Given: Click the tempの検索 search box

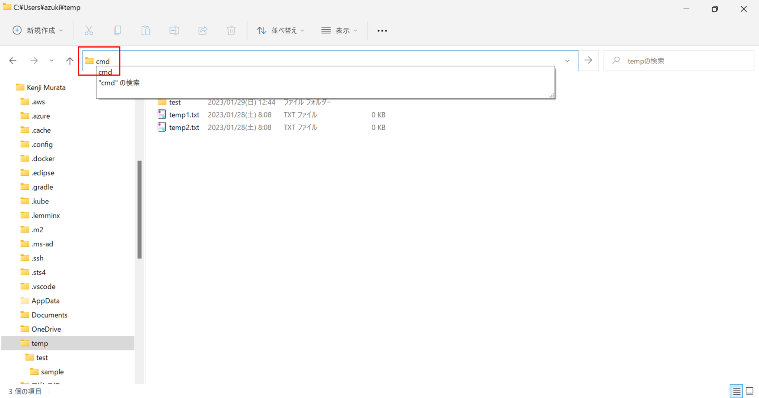Looking at the screenshot, I should click(x=682, y=61).
